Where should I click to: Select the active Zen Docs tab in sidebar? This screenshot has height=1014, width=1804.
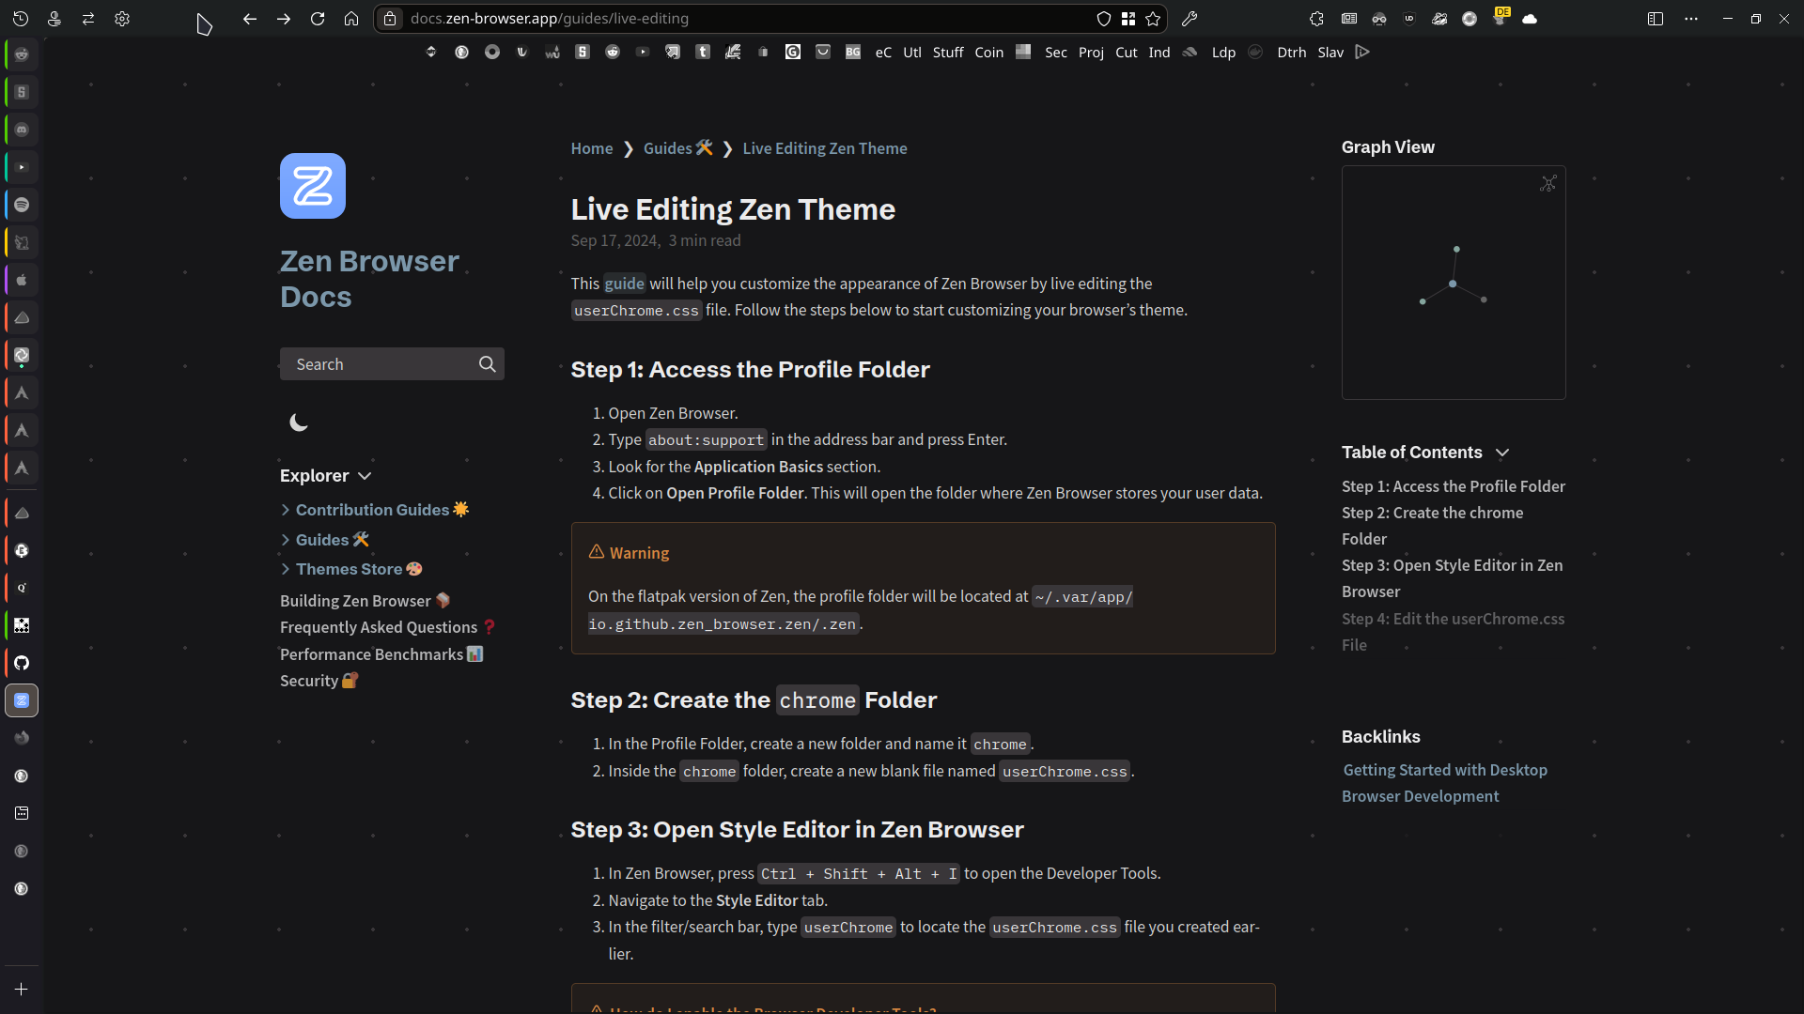(x=22, y=700)
